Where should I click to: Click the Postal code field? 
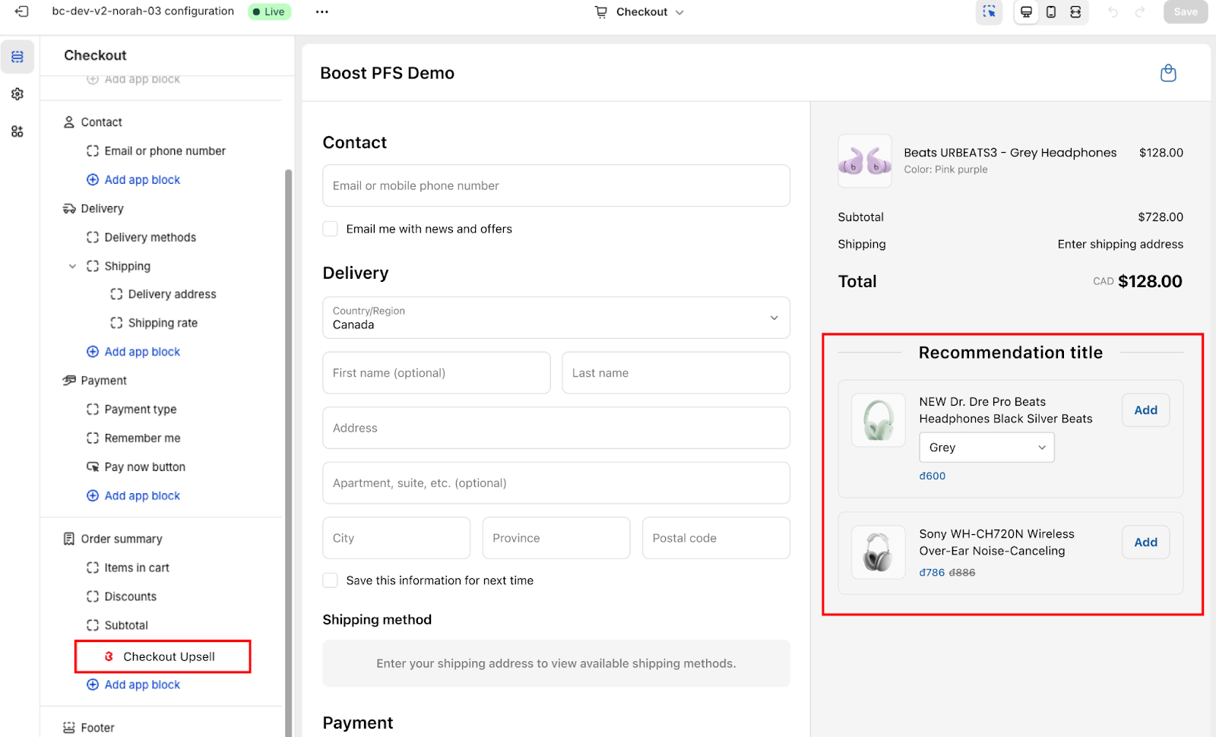[716, 538]
